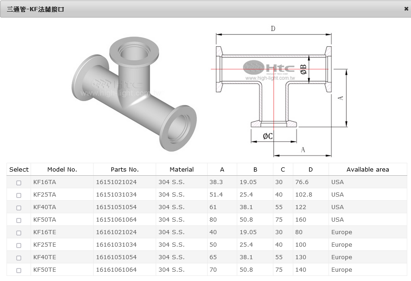Click the Model No. column header

coord(62,170)
